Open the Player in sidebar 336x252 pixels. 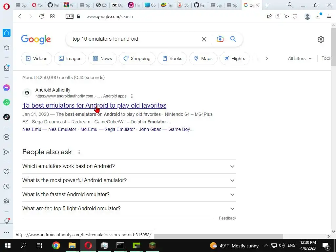pyautogui.click(x=7, y=137)
